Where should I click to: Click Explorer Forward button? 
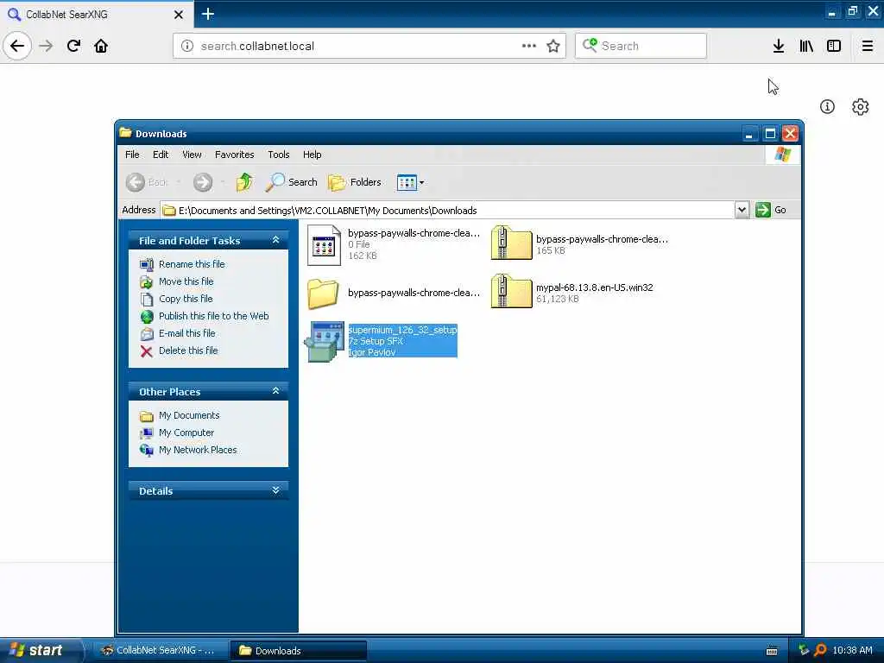tap(203, 182)
